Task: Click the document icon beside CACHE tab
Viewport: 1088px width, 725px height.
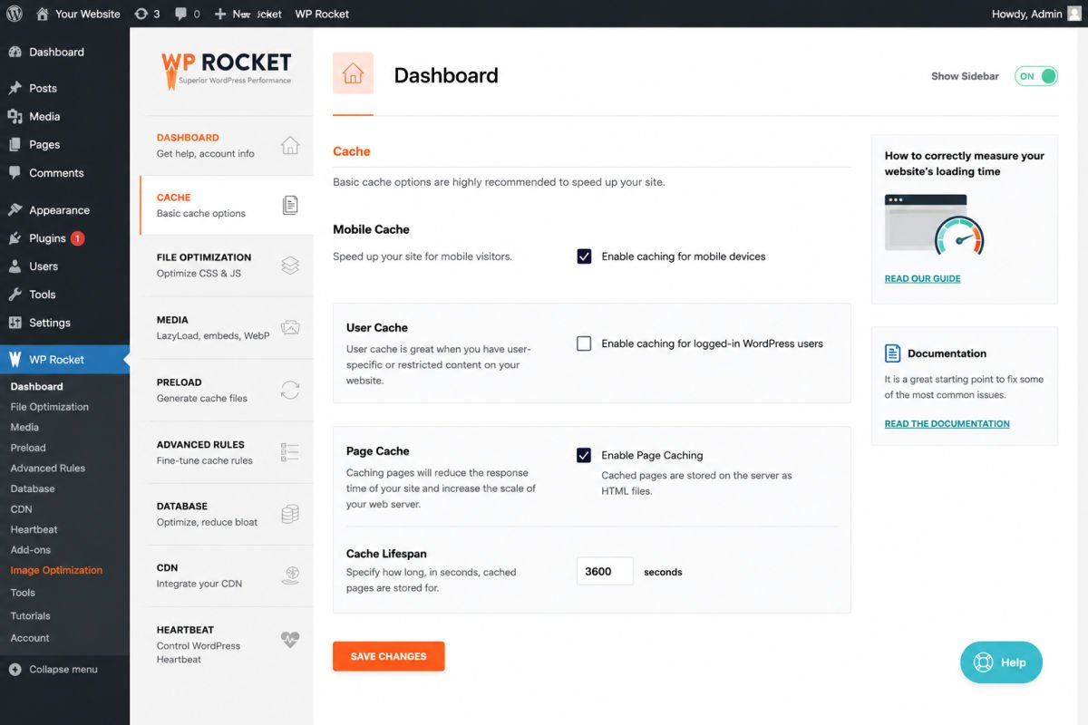Action: tap(290, 205)
